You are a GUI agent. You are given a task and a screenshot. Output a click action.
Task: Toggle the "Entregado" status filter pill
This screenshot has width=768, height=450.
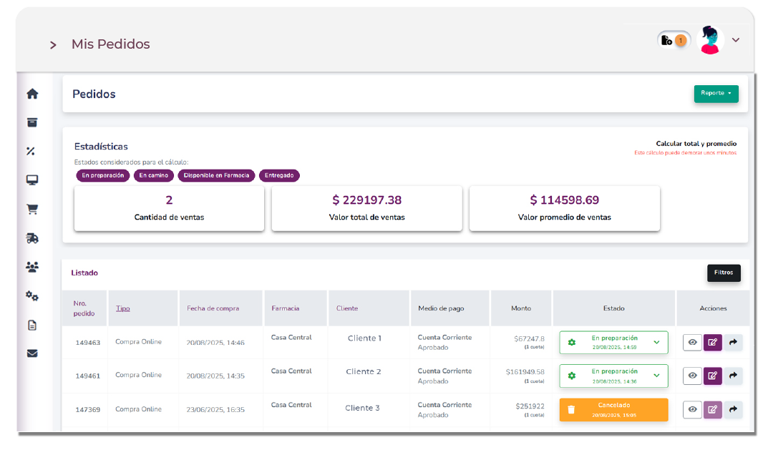(x=279, y=175)
